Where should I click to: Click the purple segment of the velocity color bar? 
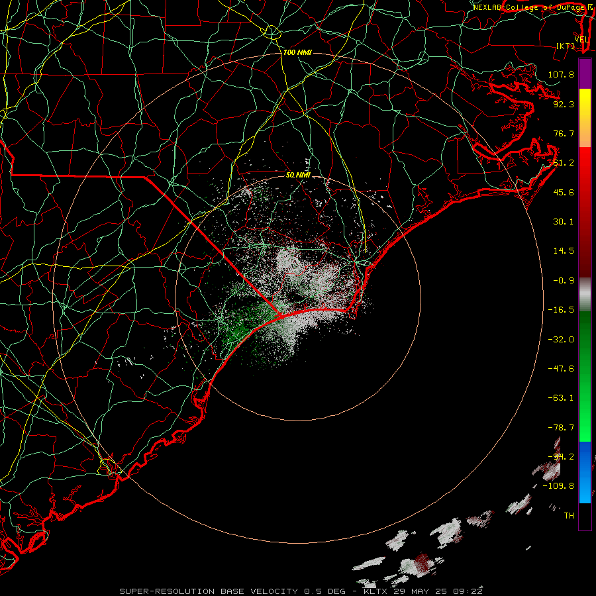tap(585, 74)
